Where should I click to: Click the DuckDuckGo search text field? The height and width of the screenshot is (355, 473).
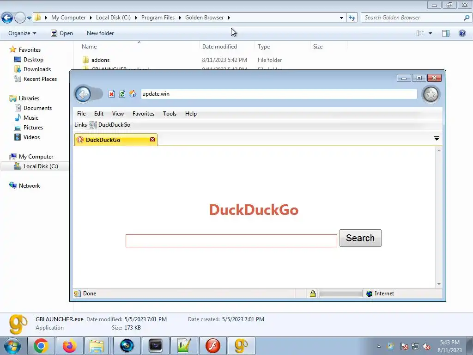(x=231, y=240)
